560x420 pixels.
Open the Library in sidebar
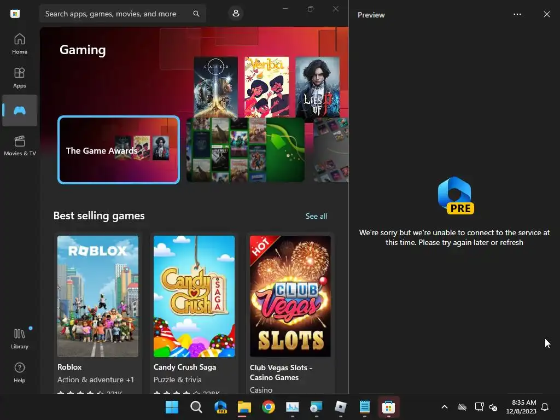[20, 339]
